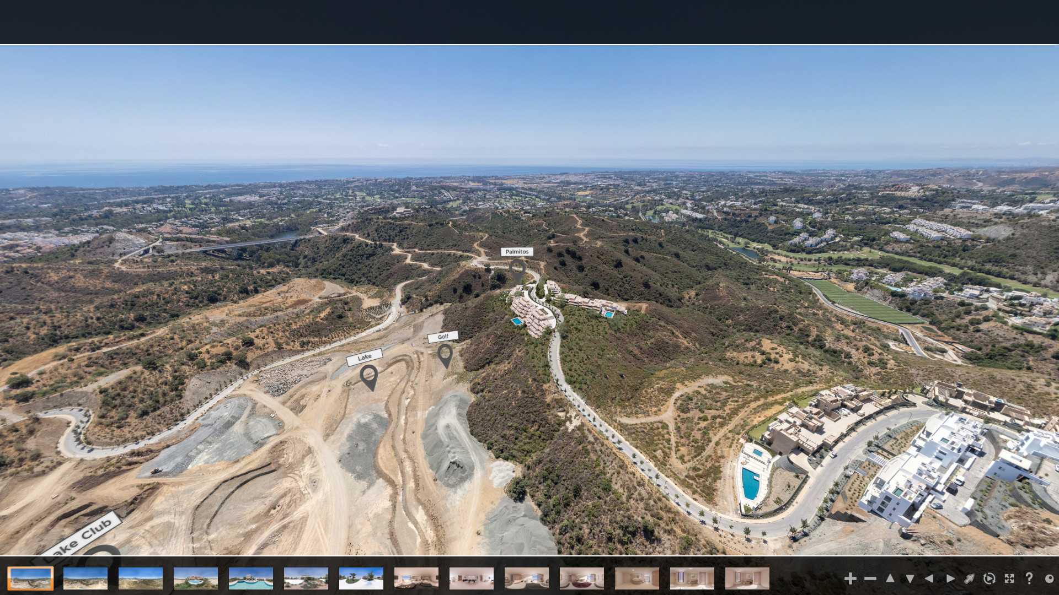1059x595 pixels.
Task: Open the help overlay with the question mark
Action: (1030, 578)
